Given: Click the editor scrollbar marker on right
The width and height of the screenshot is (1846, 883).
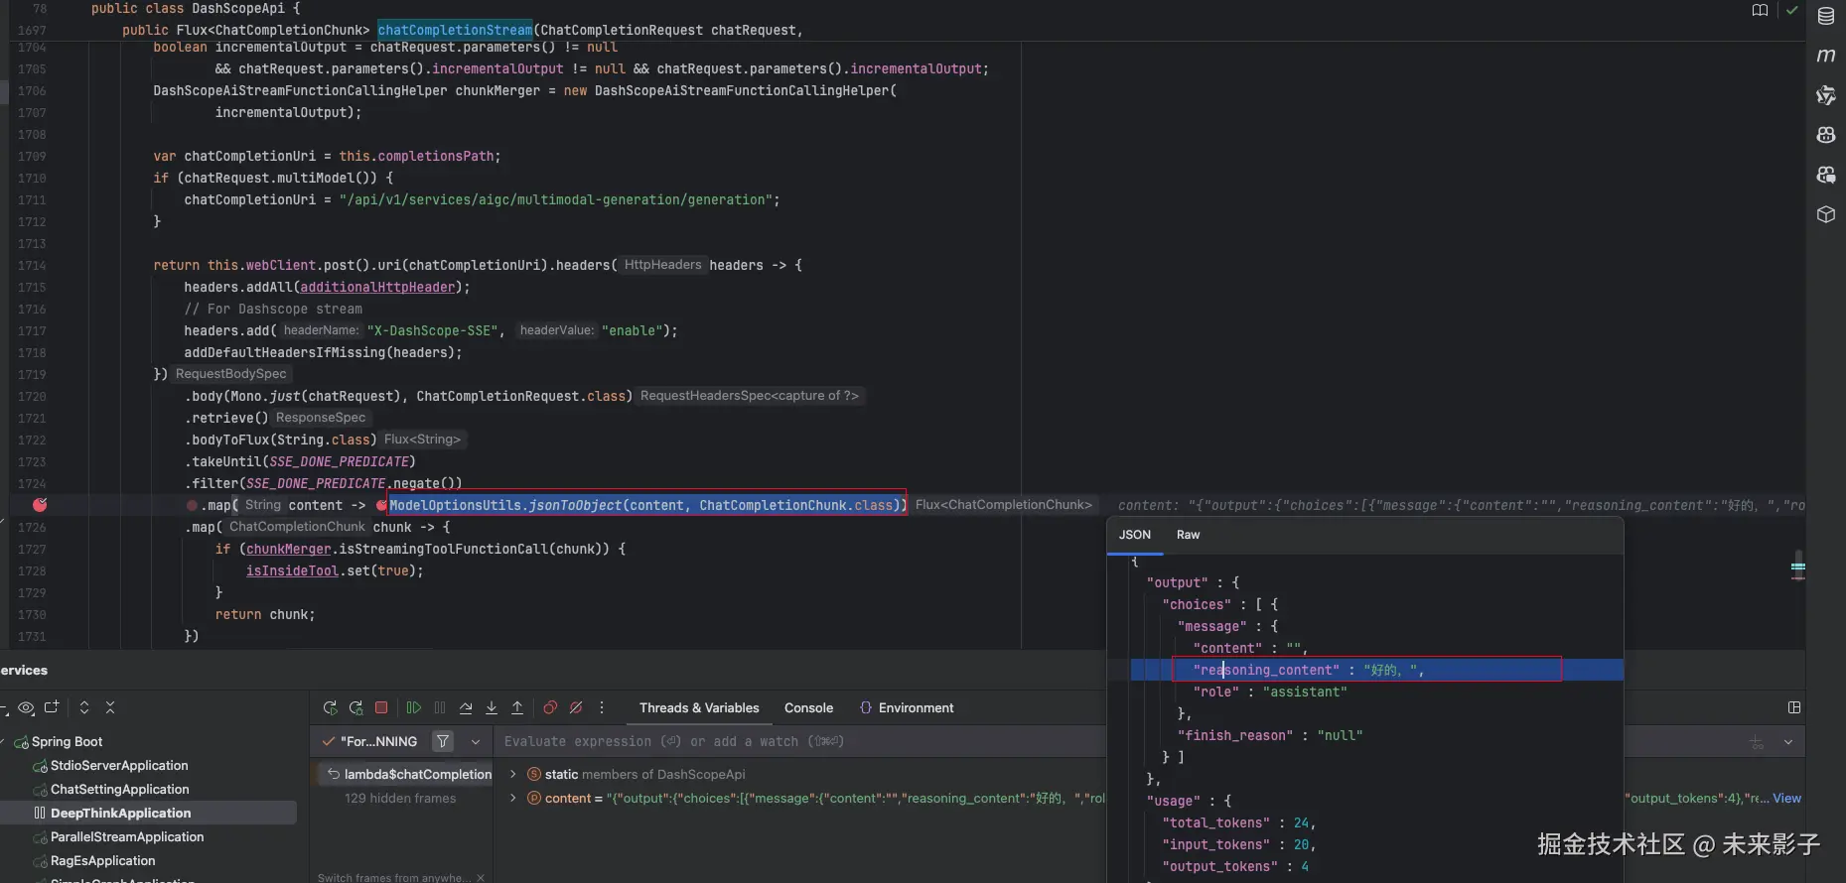Looking at the screenshot, I should coord(1798,568).
